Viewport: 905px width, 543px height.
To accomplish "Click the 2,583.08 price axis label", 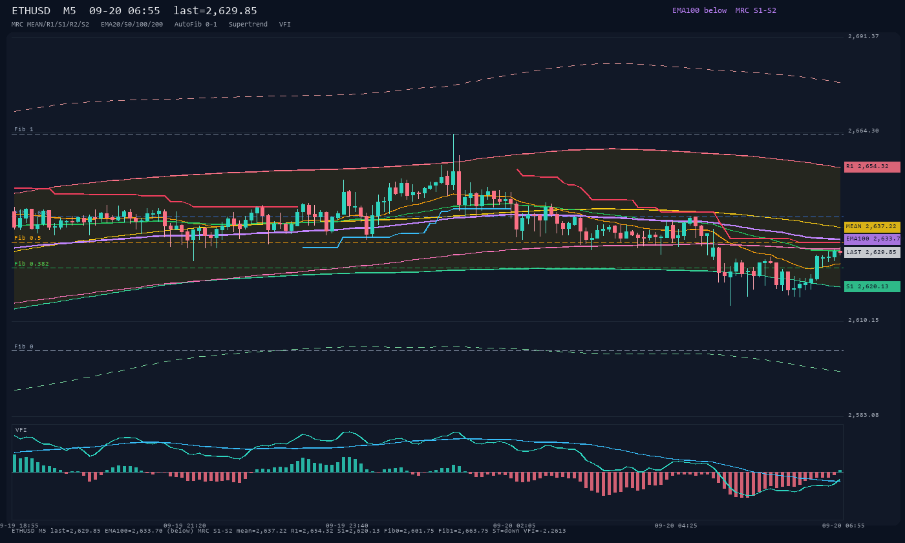I will (864, 415).
